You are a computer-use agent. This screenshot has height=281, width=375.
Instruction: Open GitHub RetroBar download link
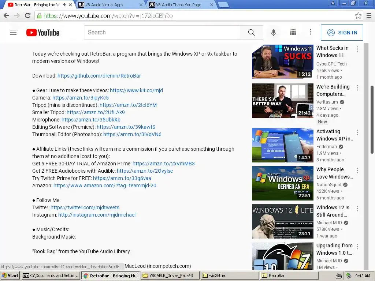pos(99,76)
